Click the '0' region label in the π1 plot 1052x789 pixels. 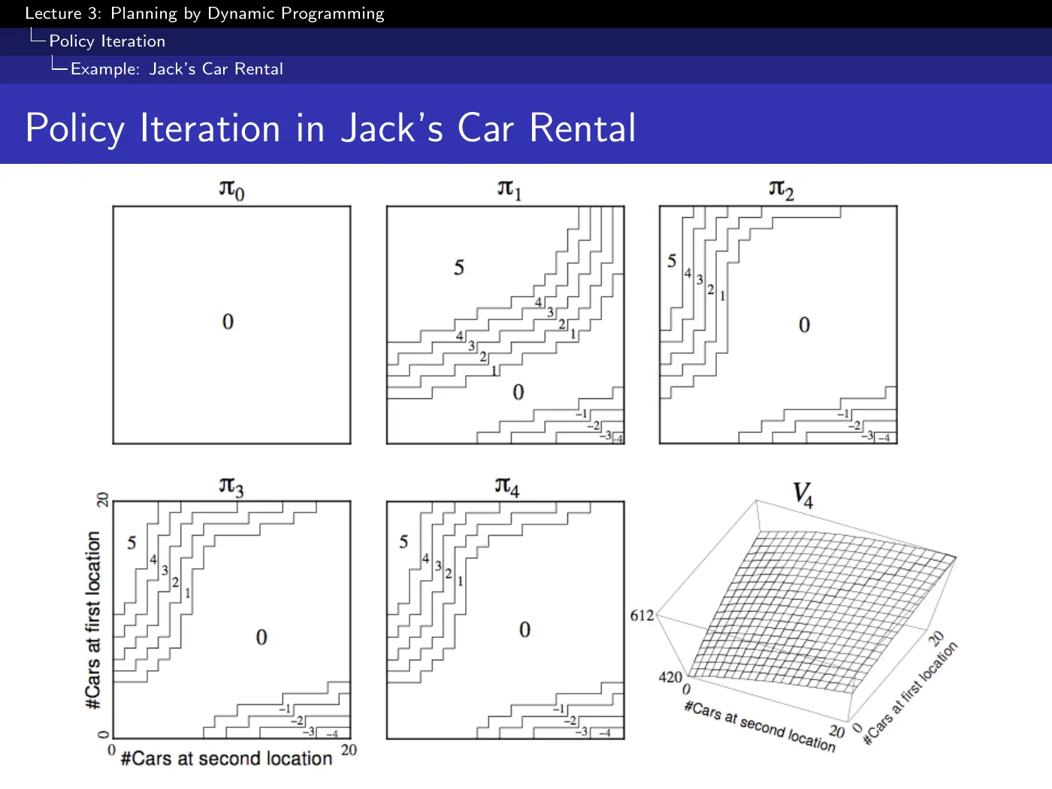click(518, 392)
